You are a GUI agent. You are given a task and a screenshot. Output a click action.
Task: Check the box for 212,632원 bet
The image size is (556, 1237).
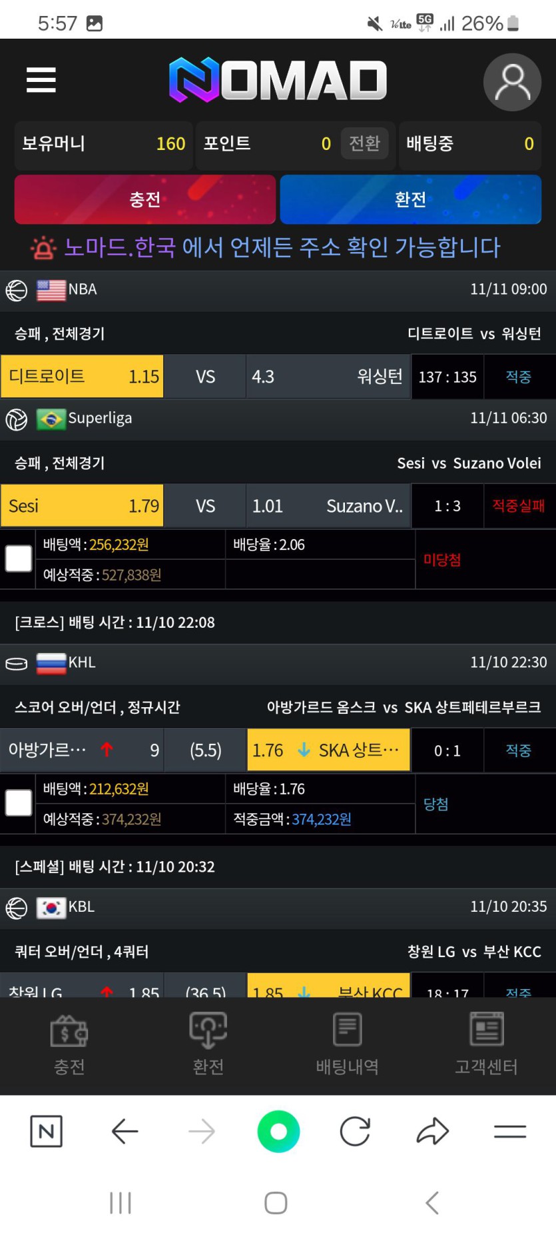click(x=19, y=803)
